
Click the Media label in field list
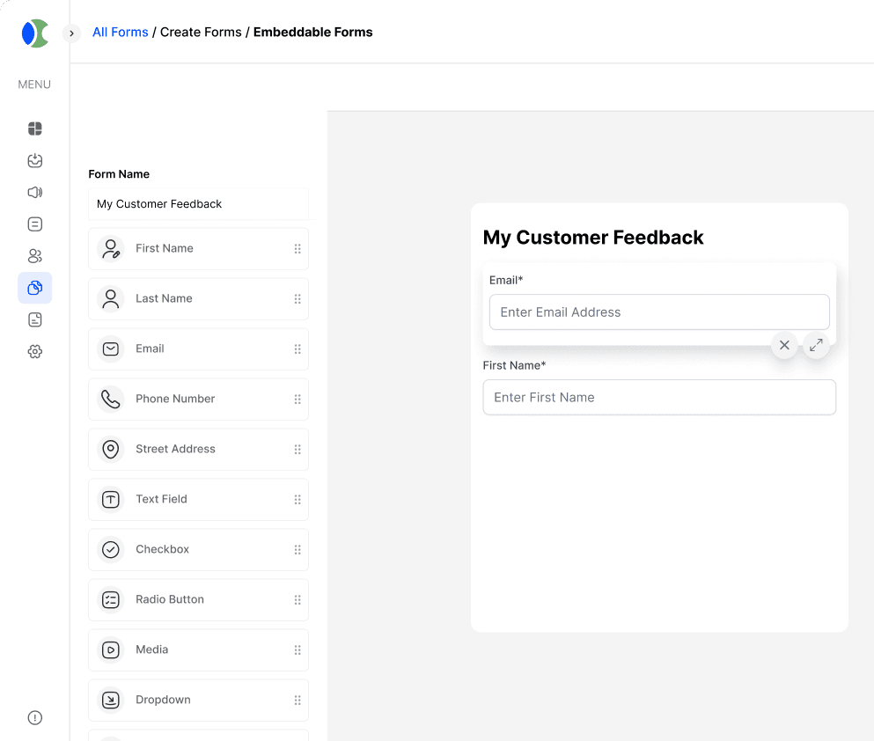click(x=151, y=649)
